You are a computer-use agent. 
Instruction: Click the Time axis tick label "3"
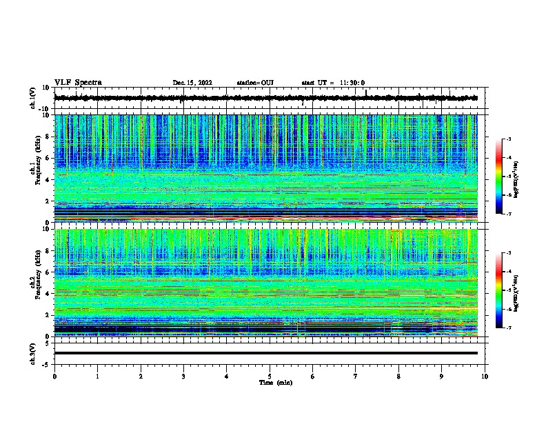(x=183, y=376)
